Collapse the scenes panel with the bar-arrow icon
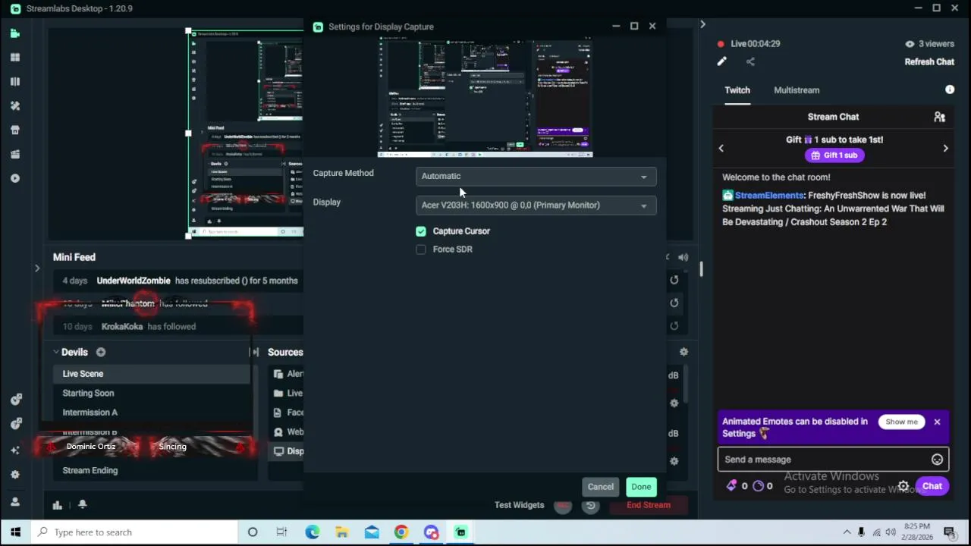Viewport: 971px width, 546px height. [255, 352]
